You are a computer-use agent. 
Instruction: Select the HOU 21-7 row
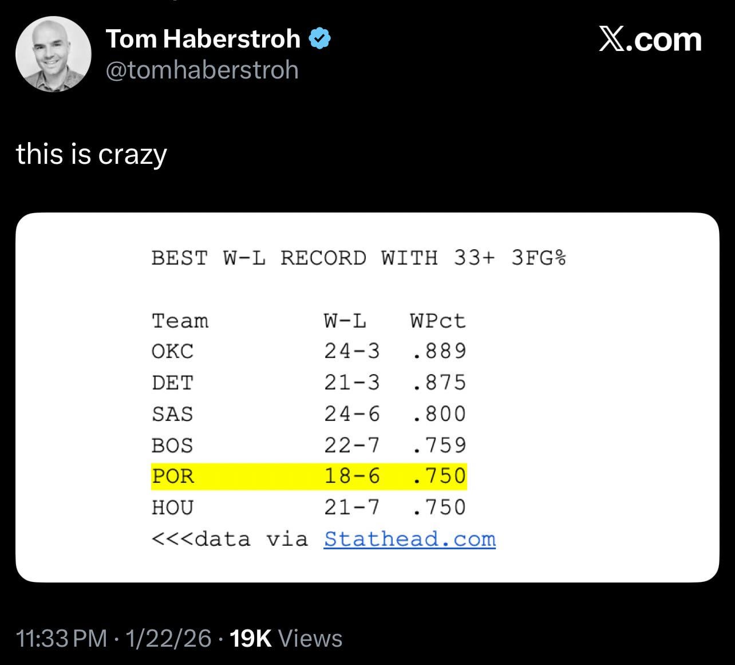point(309,507)
